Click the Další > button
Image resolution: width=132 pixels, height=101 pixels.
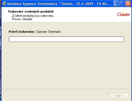coord(119,96)
